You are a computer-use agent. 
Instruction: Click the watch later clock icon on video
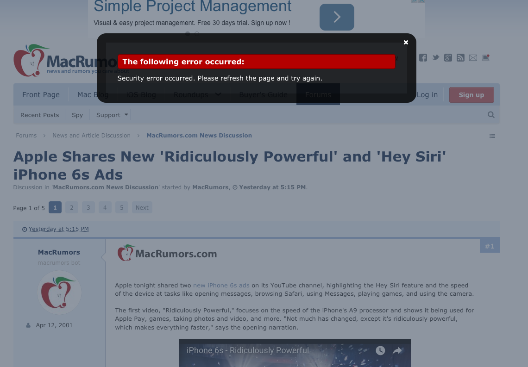pos(380,350)
